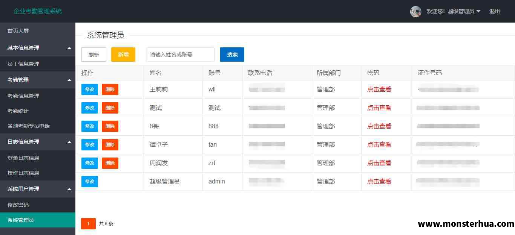This screenshot has height=235, width=515.
Task: Delete the 测试 account row
Action: pyautogui.click(x=110, y=108)
